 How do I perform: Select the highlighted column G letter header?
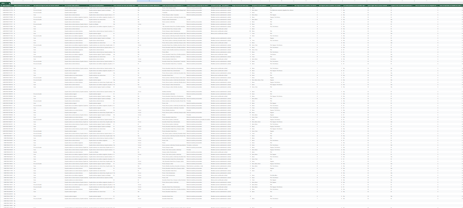(149, 1)
